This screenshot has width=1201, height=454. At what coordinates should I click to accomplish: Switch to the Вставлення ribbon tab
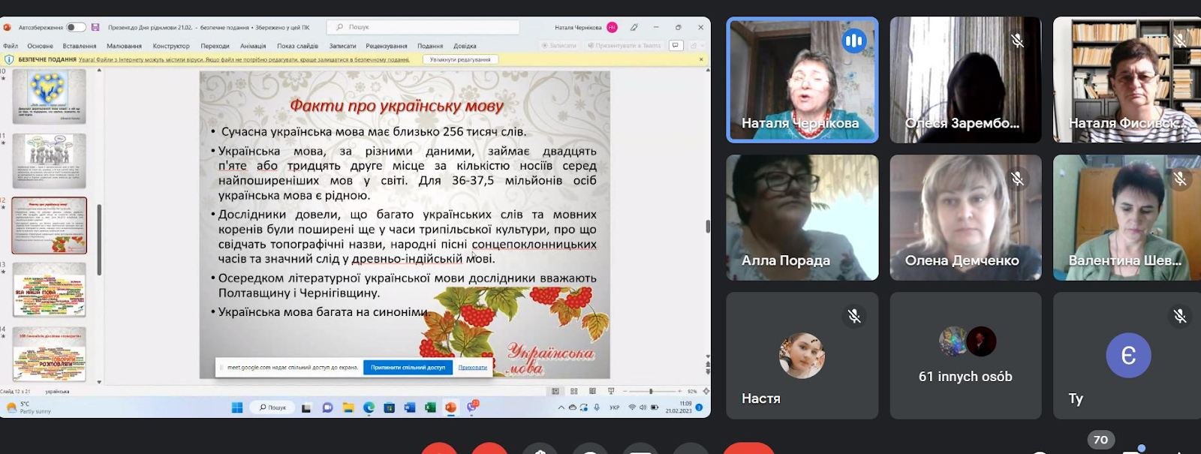click(80, 46)
